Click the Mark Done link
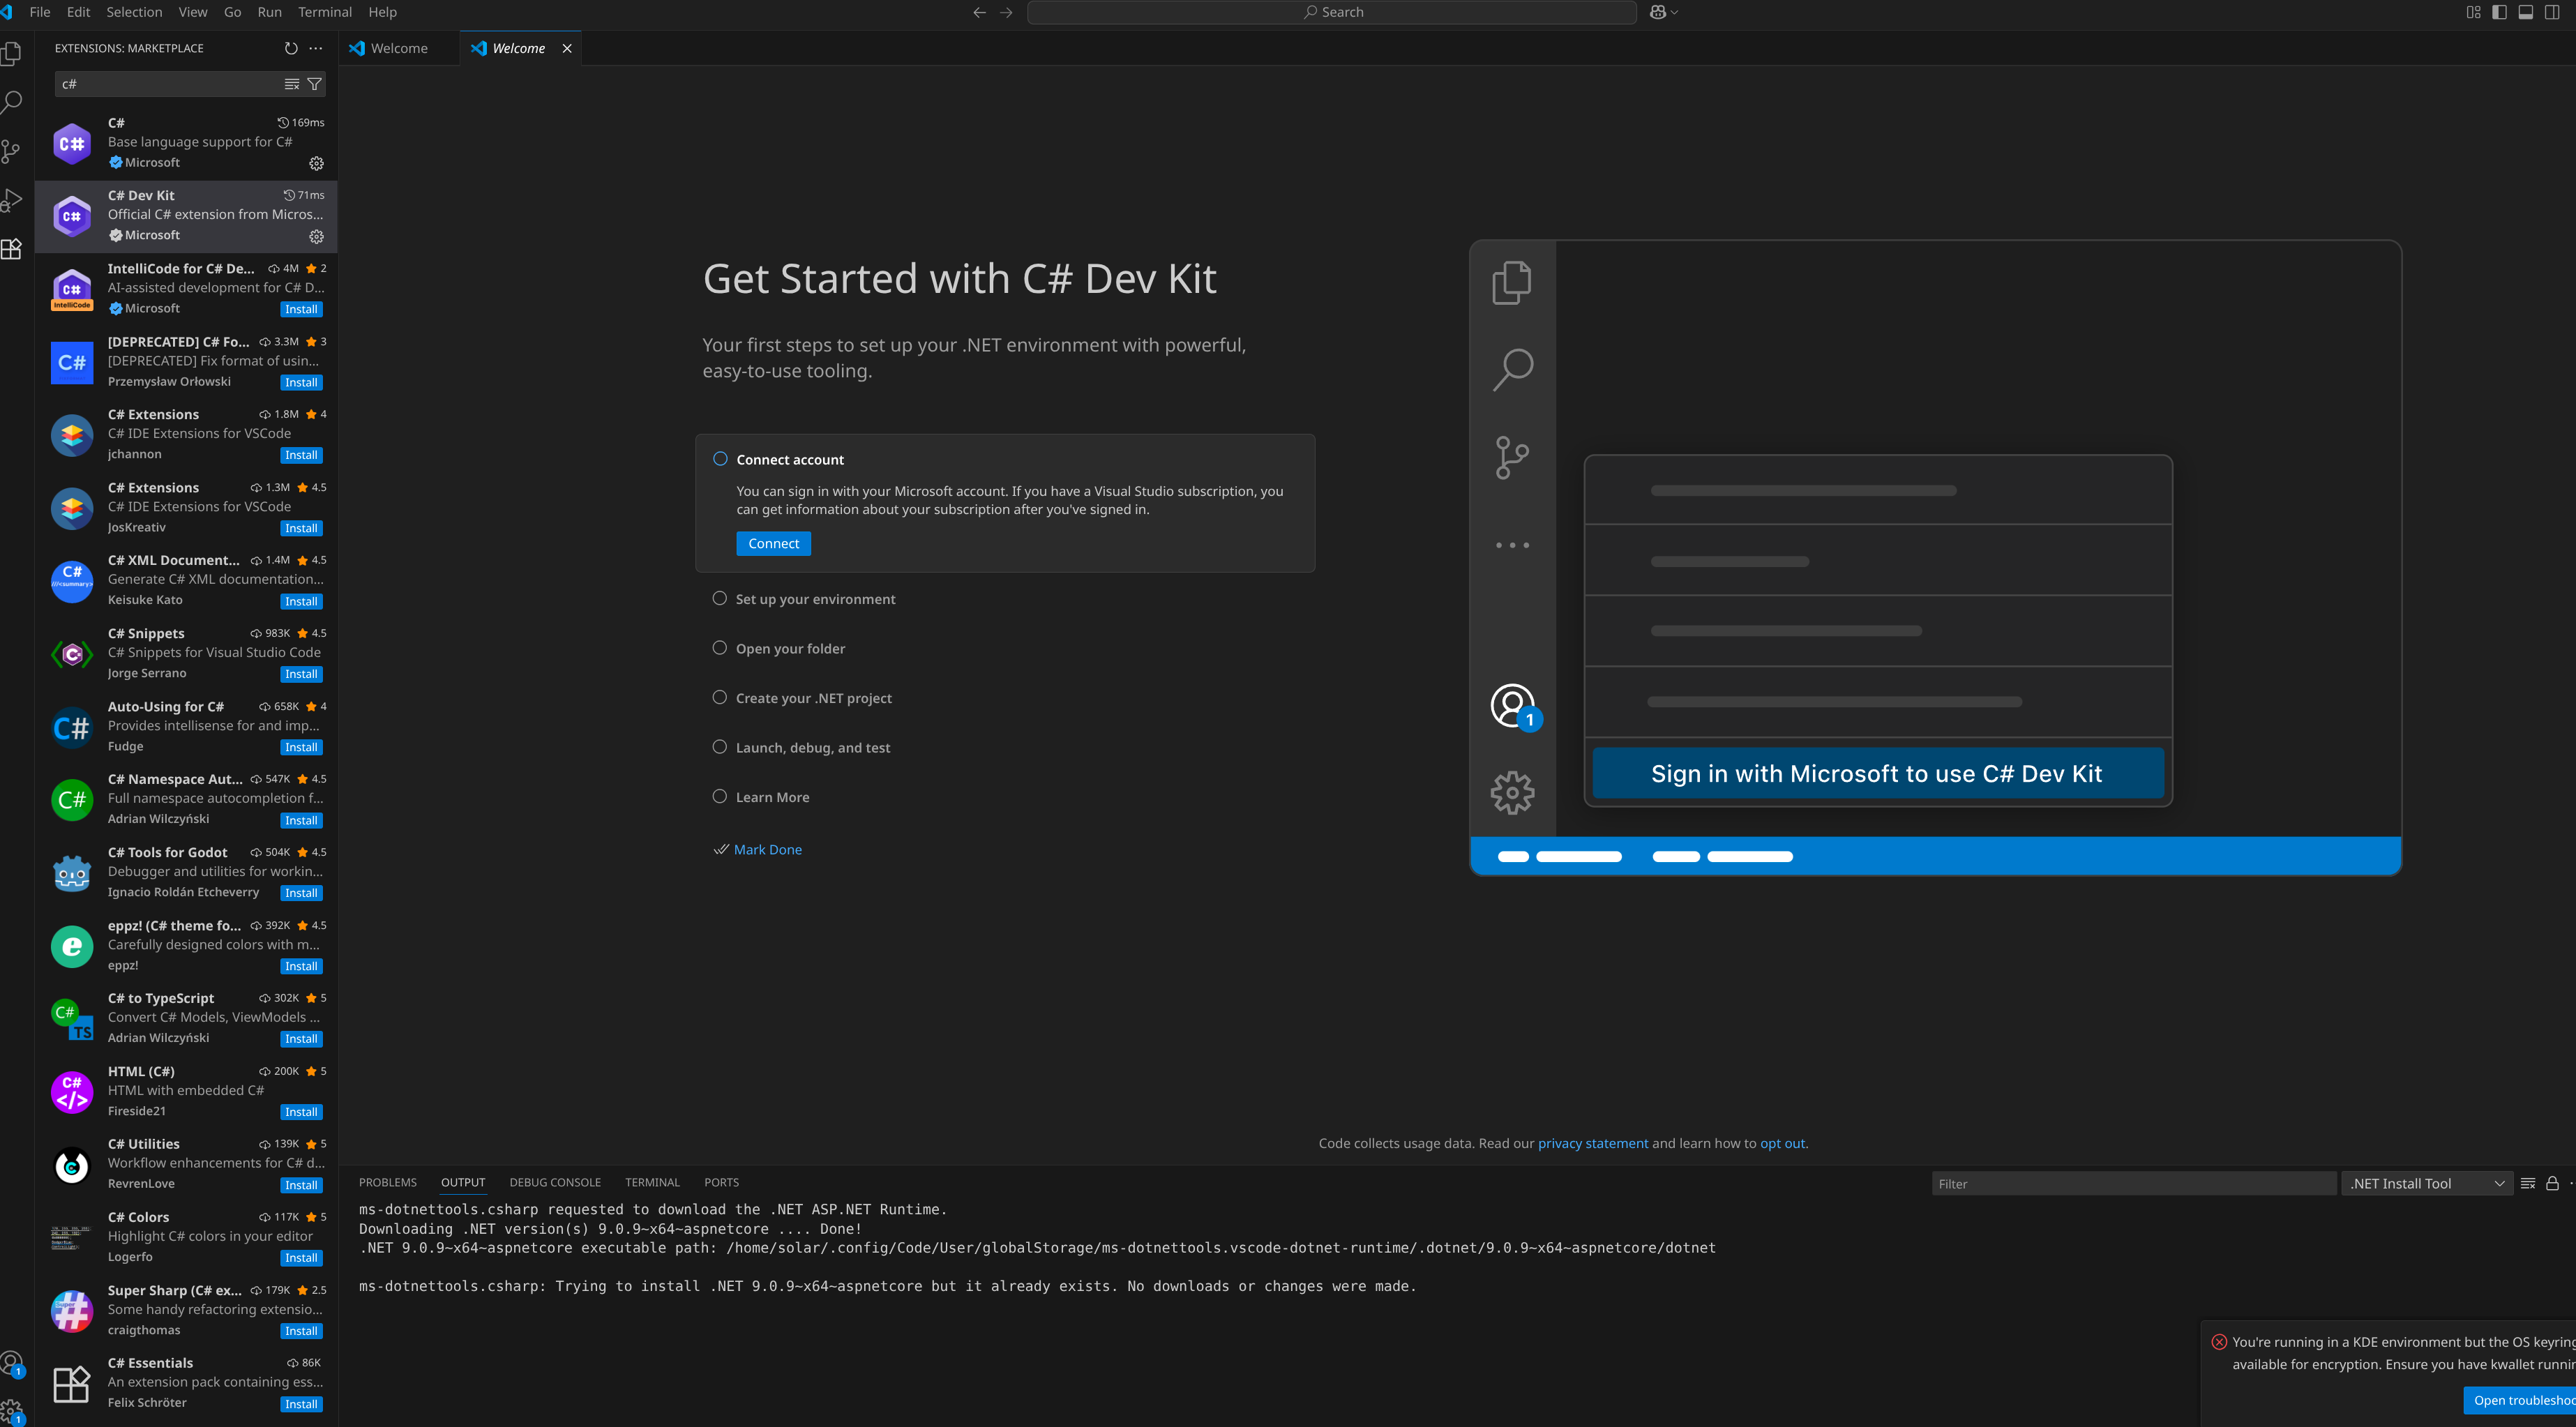The height and width of the screenshot is (1427, 2576). tap(767, 849)
